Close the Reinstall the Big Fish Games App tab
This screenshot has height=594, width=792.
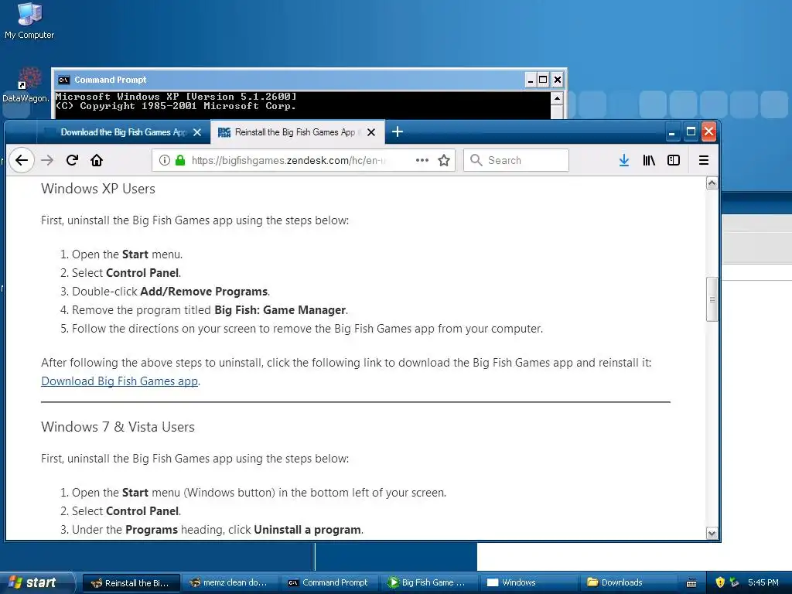click(371, 132)
